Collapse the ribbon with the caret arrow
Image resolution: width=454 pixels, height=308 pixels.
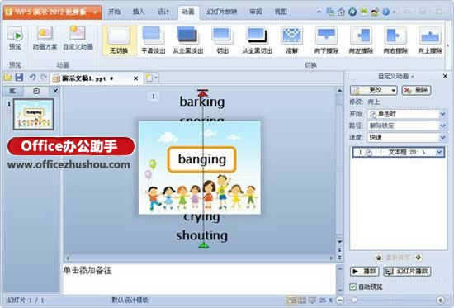(319, 12)
